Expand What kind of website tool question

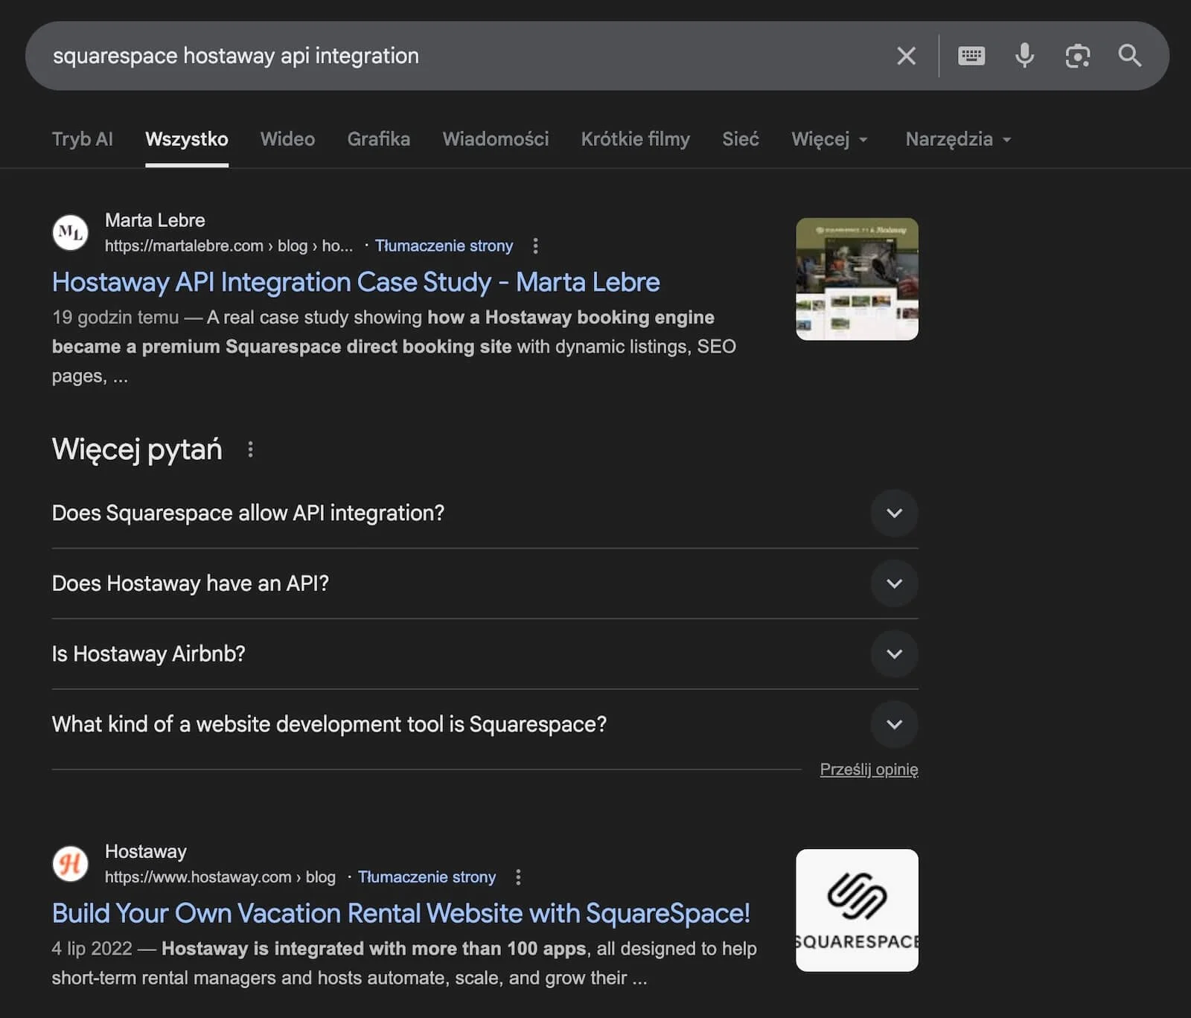point(485,724)
